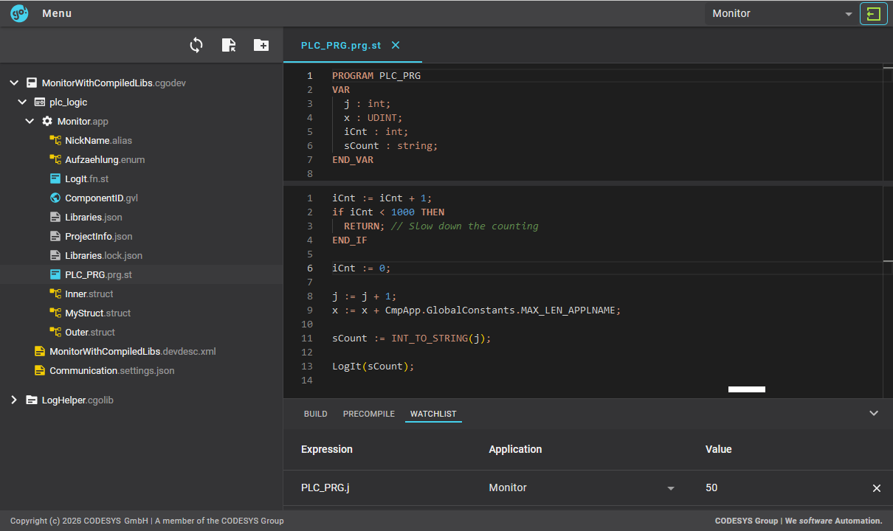Select Communication.settings.json file
The image size is (893, 531).
pyautogui.click(x=111, y=370)
